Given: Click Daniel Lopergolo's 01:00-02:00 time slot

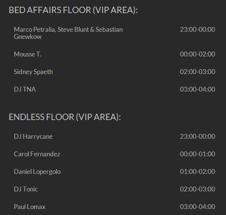Looking at the screenshot, I should (x=198, y=172).
